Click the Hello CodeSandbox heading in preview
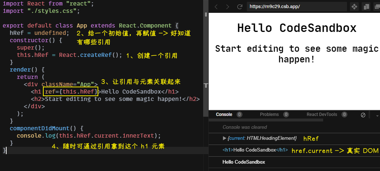 coord(296,28)
